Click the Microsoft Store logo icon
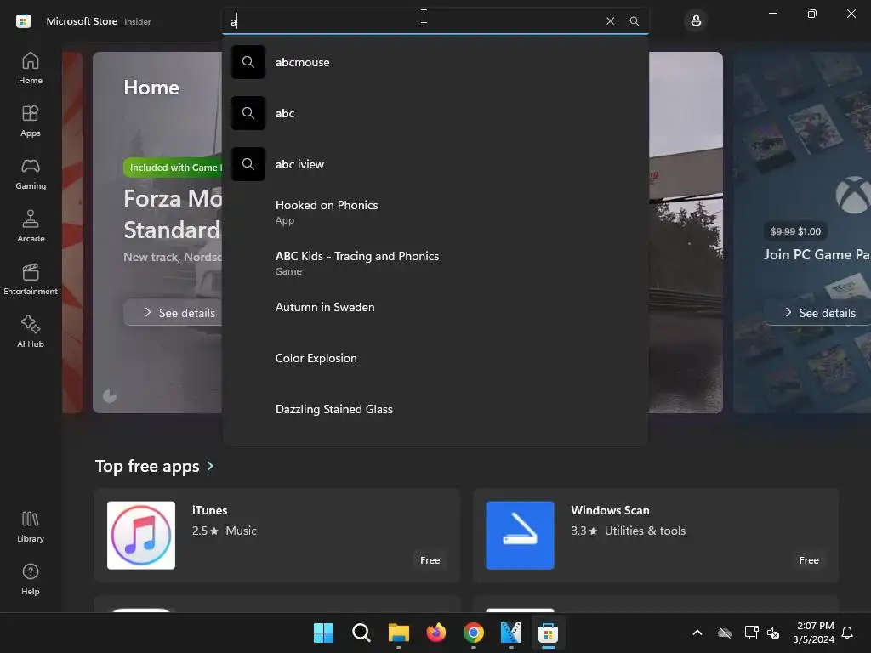 (23, 21)
